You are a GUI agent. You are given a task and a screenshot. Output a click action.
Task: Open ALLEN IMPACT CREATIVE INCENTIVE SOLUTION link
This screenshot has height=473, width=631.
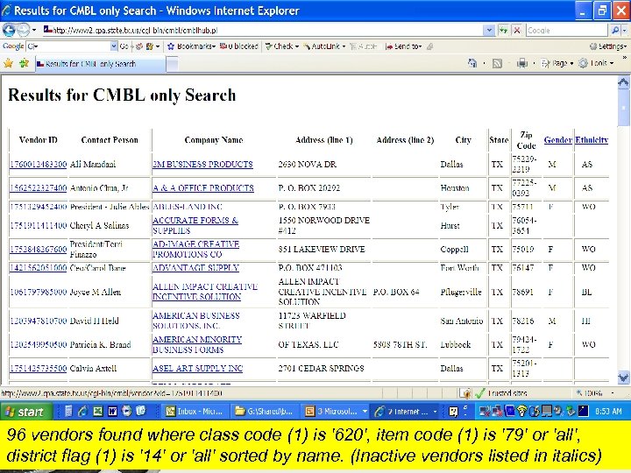[x=205, y=292]
